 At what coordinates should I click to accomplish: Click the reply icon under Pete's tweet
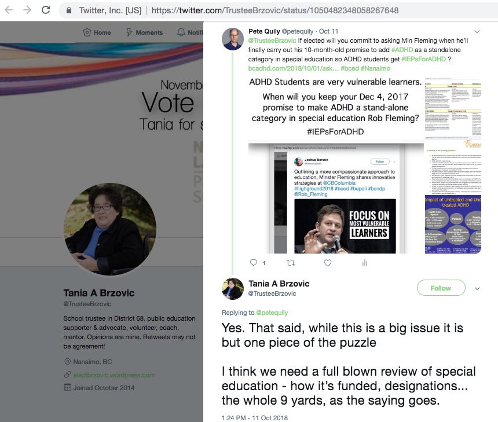click(x=254, y=263)
